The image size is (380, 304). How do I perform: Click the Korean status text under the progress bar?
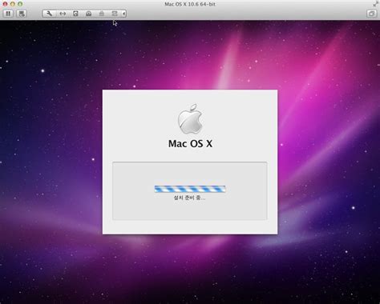point(189,198)
